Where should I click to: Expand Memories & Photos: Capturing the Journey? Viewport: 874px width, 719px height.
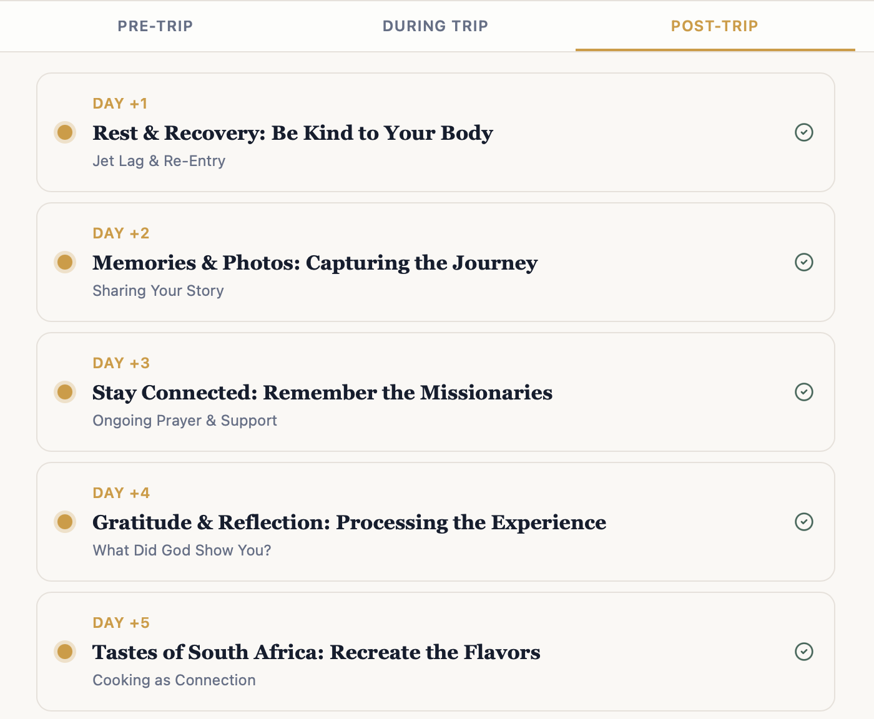[x=315, y=263]
